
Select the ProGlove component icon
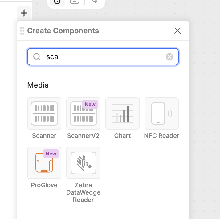44,163
